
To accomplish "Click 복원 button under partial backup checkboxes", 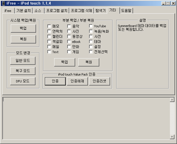I will tap(88, 62).
